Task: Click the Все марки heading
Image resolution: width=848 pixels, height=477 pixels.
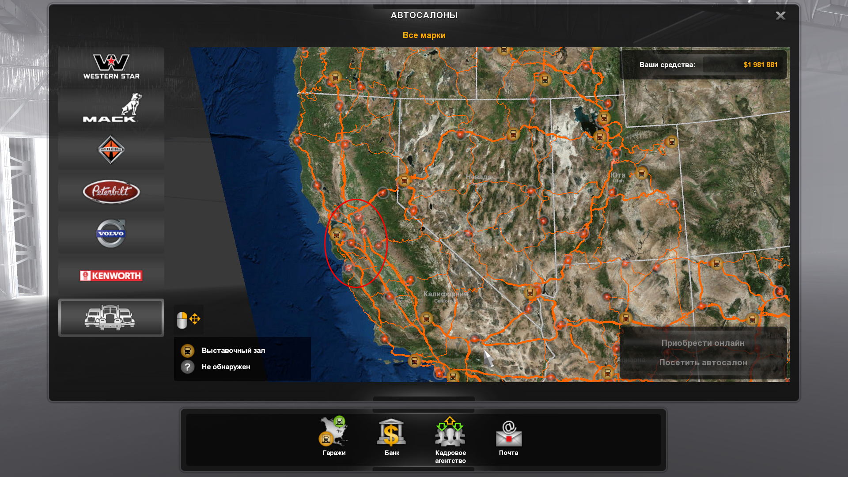Action: [x=424, y=35]
